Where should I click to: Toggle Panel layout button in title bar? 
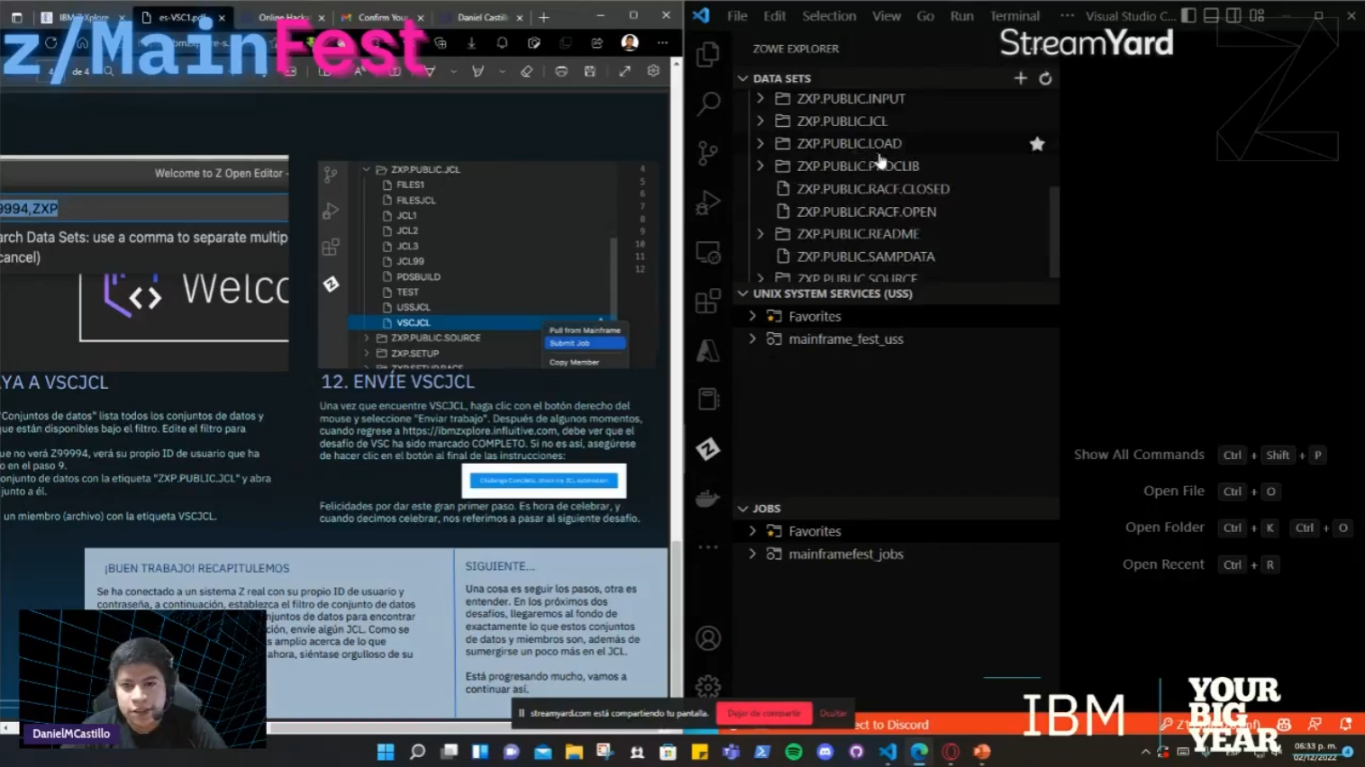[x=1212, y=15]
